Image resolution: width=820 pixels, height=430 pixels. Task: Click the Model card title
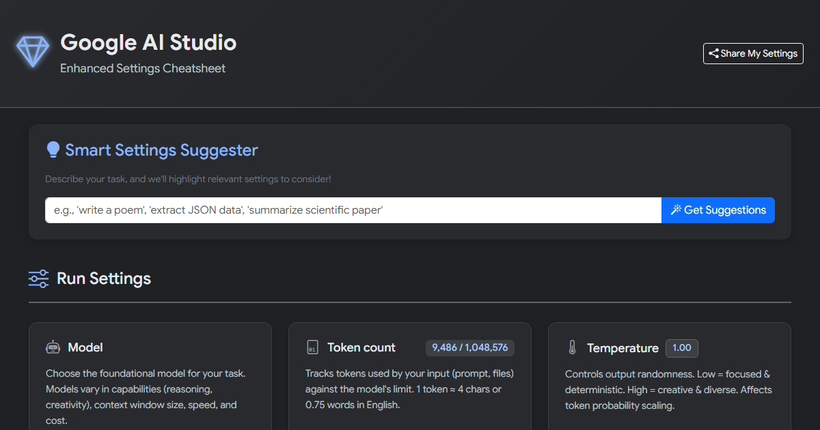tap(85, 347)
